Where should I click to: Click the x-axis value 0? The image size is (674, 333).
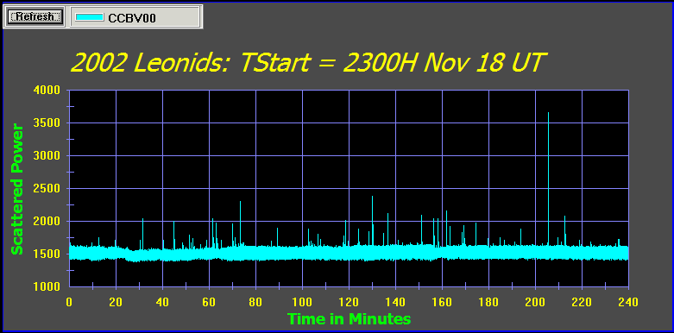[69, 302]
